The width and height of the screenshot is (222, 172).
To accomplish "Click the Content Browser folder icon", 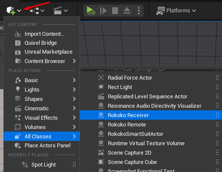I will point(18,61).
